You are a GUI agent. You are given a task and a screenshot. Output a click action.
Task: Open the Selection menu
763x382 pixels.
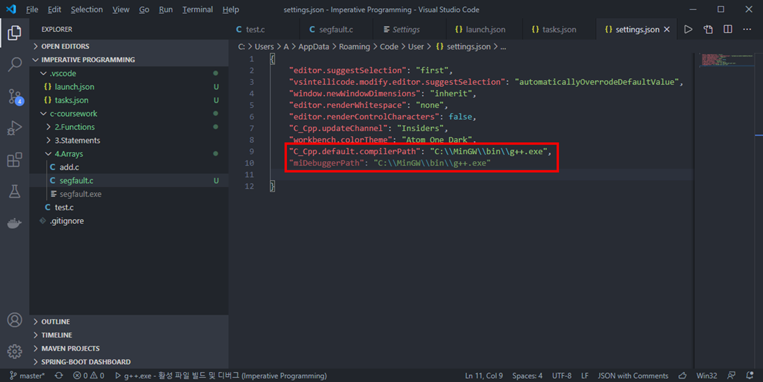coord(87,10)
